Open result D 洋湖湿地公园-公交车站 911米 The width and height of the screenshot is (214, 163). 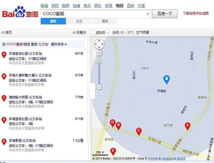pyautogui.click(x=25, y=119)
